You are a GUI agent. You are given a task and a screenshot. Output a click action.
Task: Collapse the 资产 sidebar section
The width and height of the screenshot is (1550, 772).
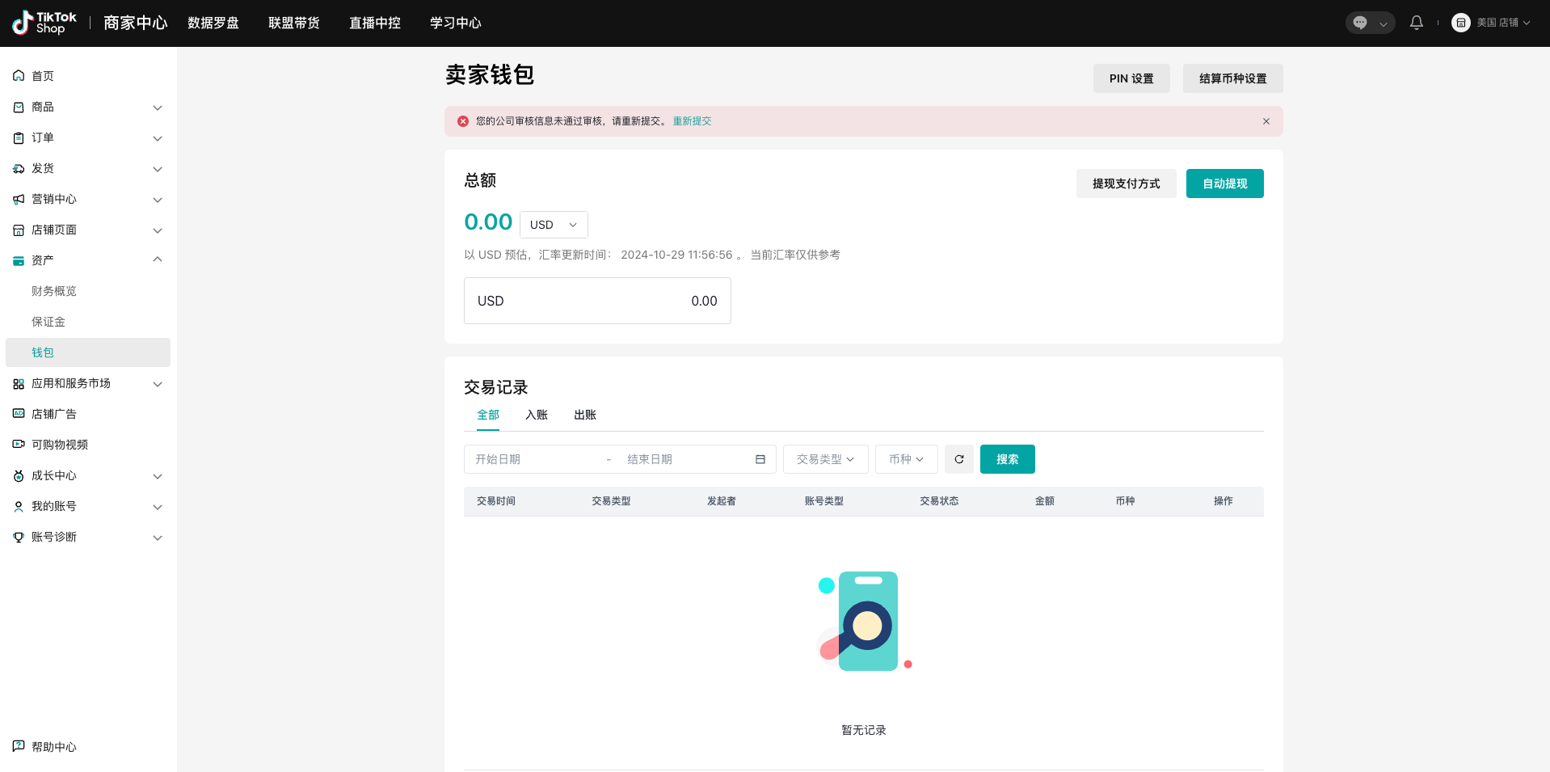point(158,260)
